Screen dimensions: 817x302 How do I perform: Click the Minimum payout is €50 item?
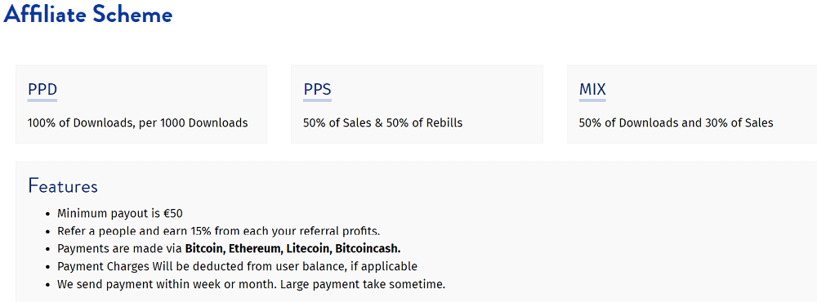pyautogui.click(x=120, y=213)
